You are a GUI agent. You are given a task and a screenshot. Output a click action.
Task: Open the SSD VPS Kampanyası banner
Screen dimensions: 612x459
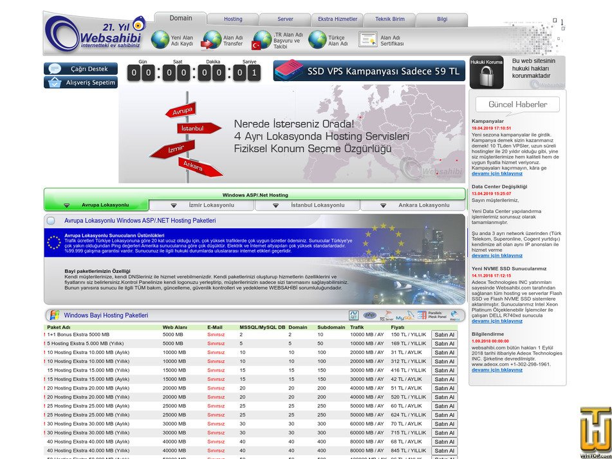point(369,71)
